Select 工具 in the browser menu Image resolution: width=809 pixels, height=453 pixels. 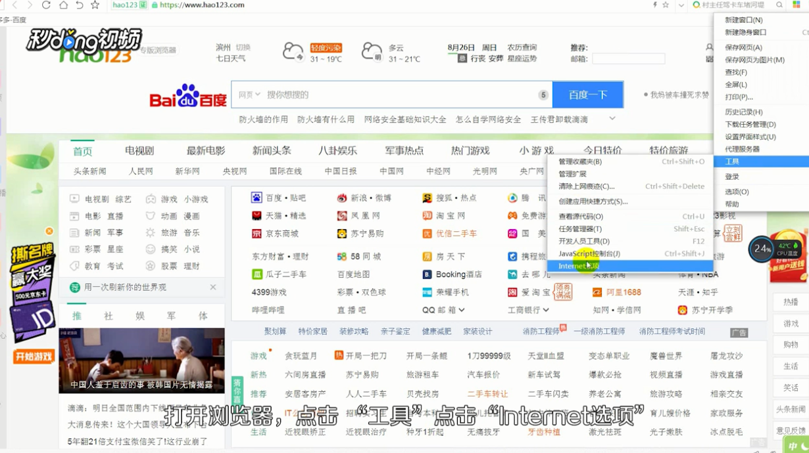point(761,162)
